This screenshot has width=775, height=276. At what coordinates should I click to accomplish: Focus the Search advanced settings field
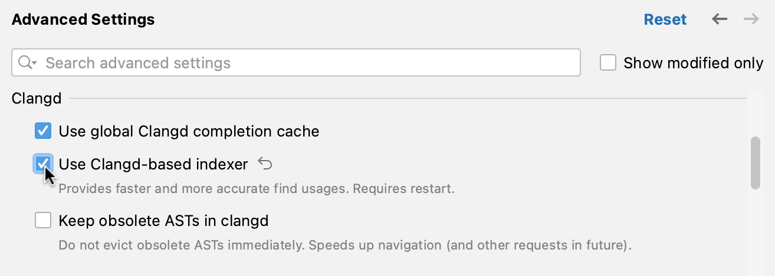[x=307, y=63]
